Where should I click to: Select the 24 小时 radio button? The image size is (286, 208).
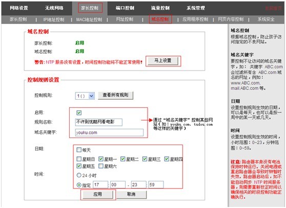(x=79, y=175)
